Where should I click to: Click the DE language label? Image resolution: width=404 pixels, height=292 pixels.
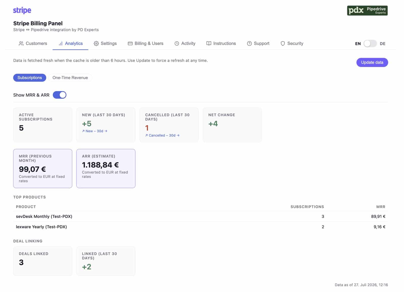pos(383,44)
